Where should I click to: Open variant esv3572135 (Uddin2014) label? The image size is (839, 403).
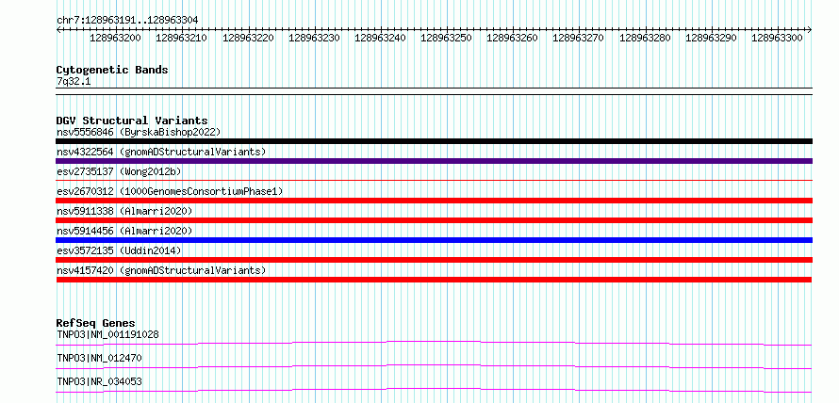point(119,250)
